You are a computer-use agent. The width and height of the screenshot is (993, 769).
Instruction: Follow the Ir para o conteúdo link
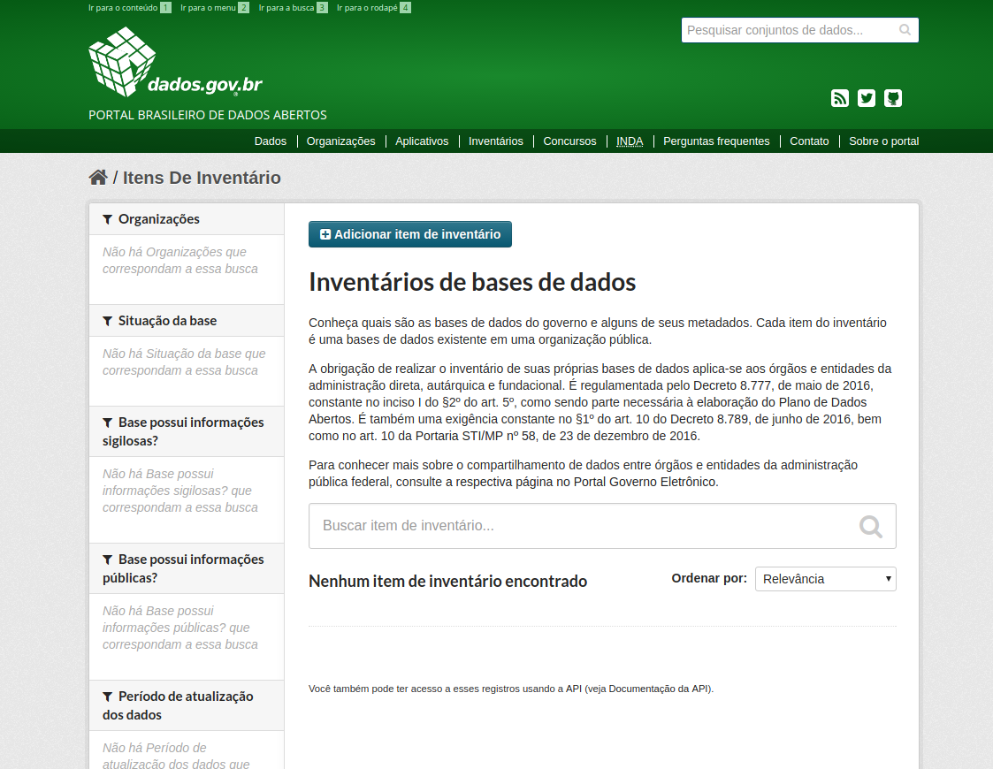point(130,8)
